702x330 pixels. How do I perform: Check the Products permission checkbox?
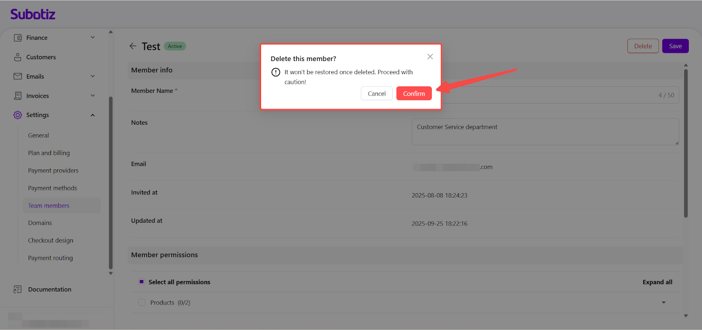142,302
